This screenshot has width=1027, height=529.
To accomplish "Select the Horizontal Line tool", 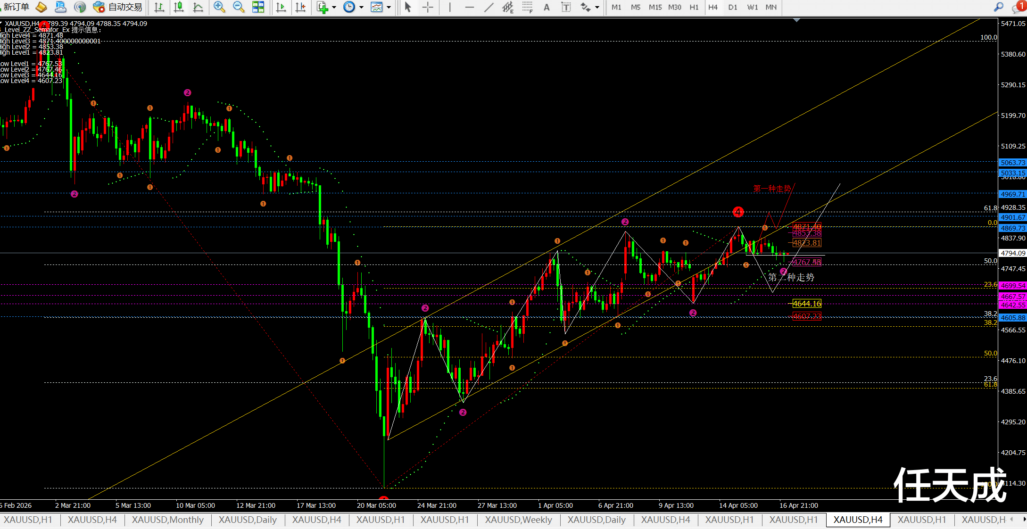I will [469, 7].
